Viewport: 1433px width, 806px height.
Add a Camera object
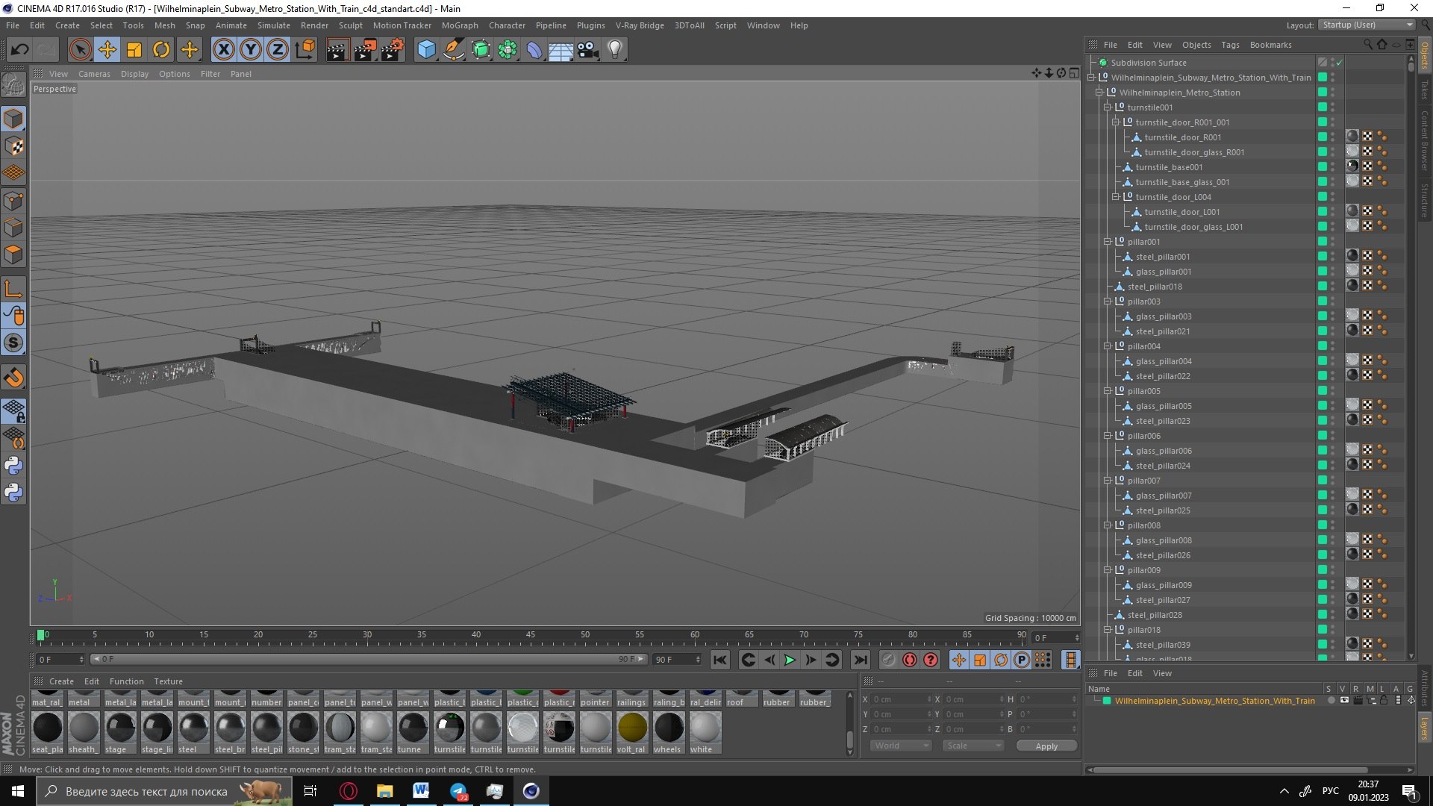588,50
